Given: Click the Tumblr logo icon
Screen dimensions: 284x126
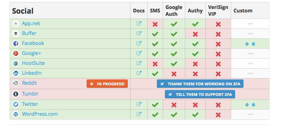Looking at the screenshot, I should click(16, 94).
